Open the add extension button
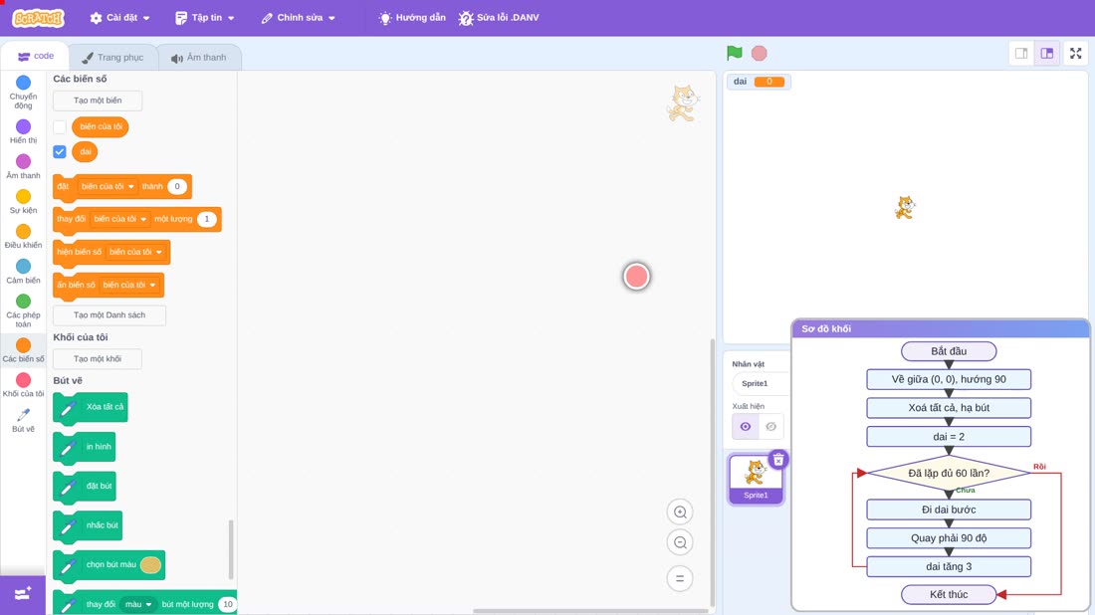This screenshot has width=1095, height=615. [x=22, y=595]
